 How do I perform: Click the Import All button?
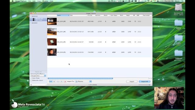pyautogui.click(x=144, y=82)
